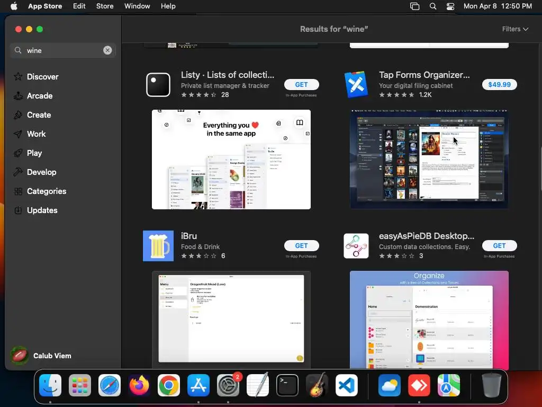This screenshot has height=407, width=542.
Task: Get the easyAsPieDB Desktop app
Action: pos(500,246)
